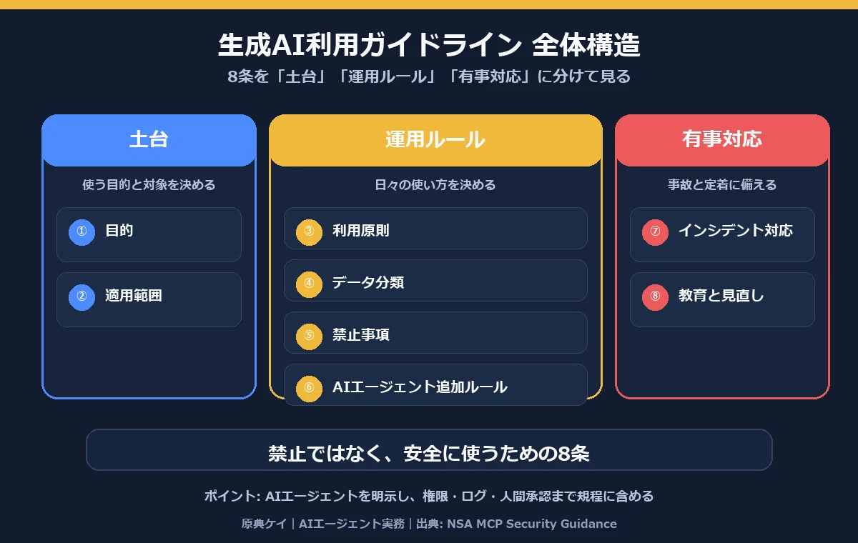Click the red circled number ⑧ icon
The width and height of the screenshot is (858, 543).
(x=655, y=297)
